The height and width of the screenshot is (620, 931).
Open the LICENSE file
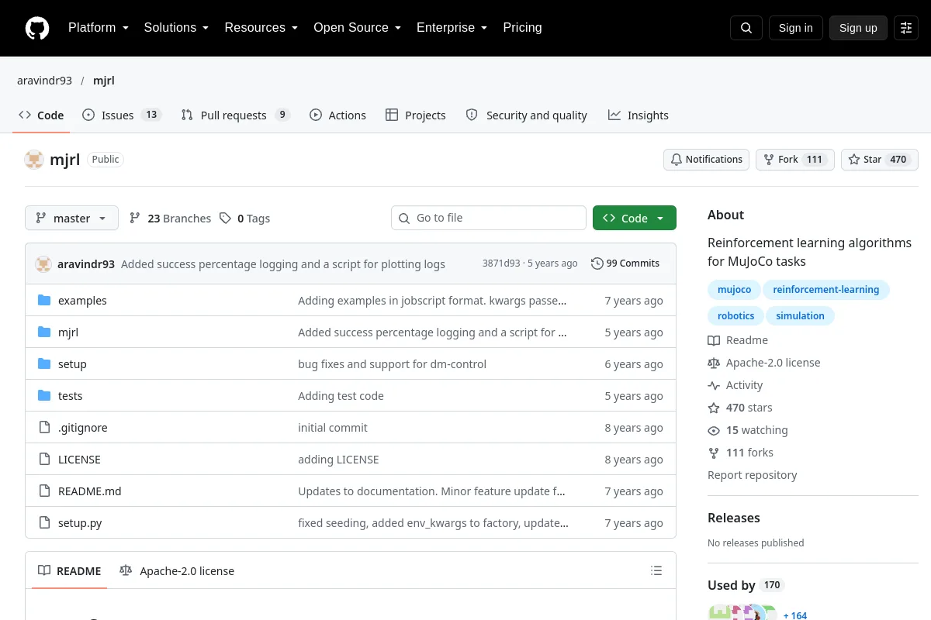[79, 460]
